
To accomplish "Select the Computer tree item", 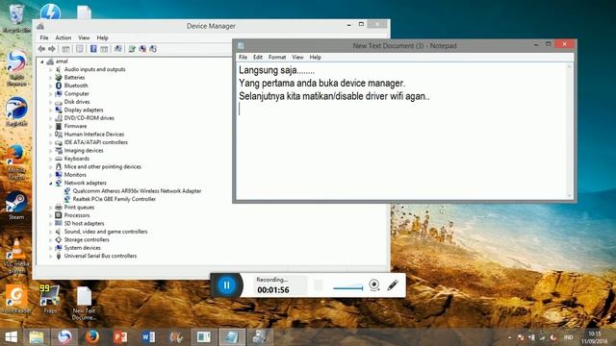I will (76, 94).
